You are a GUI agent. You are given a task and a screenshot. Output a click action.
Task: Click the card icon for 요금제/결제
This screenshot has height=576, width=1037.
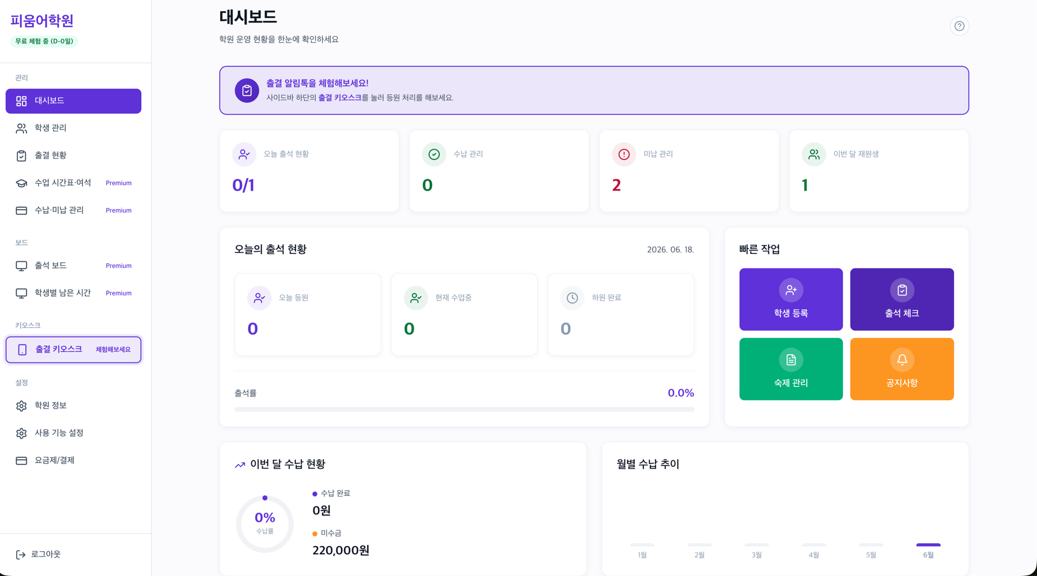pyautogui.click(x=21, y=460)
